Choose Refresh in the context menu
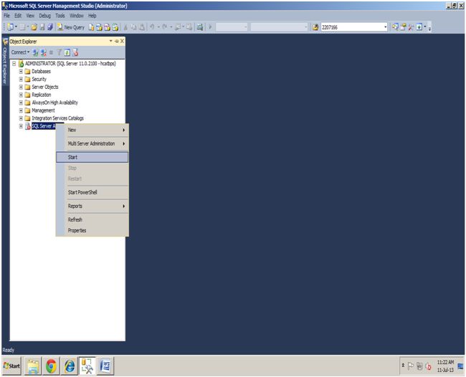This screenshot has height=377, width=466. pyautogui.click(x=92, y=219)
